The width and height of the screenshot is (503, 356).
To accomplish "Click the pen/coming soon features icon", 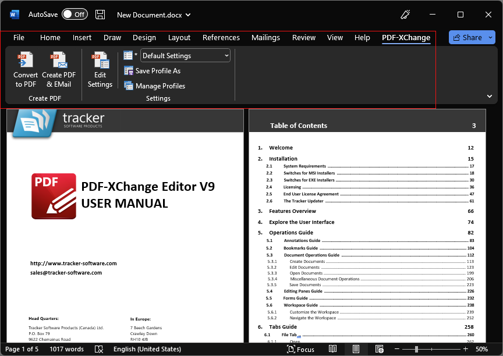I will pos(405,15).
